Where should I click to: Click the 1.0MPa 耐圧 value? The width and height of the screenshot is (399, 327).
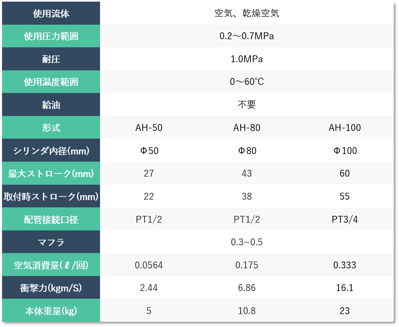[x=247, y=59]
